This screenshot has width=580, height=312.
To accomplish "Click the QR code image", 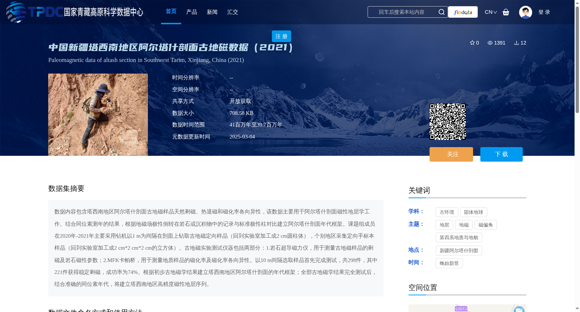I will click(x=448, y=122).
